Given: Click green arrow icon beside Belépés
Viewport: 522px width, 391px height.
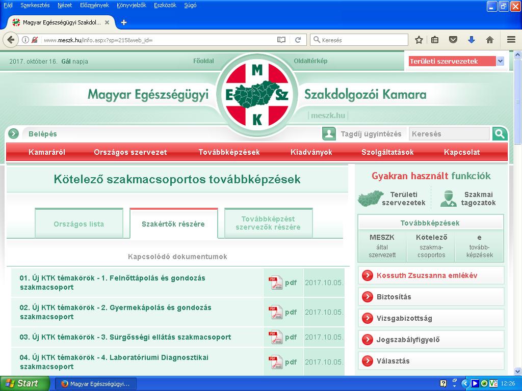Looking at the screenshot, I should [13, 134].
